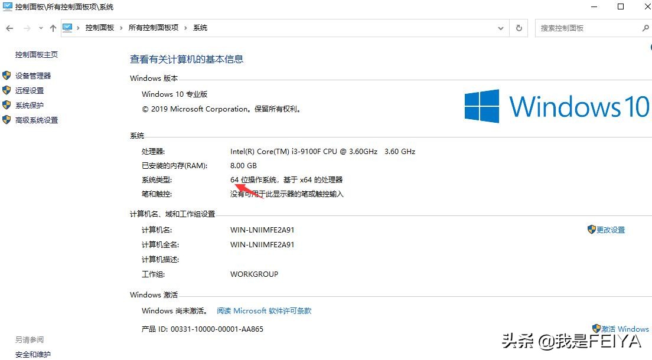
Task: Open recent locations dropdown chevron
Action: tap(41, 28)
